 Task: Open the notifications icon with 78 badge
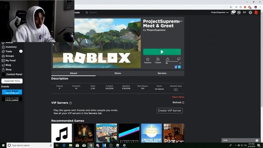pos(233,12)
